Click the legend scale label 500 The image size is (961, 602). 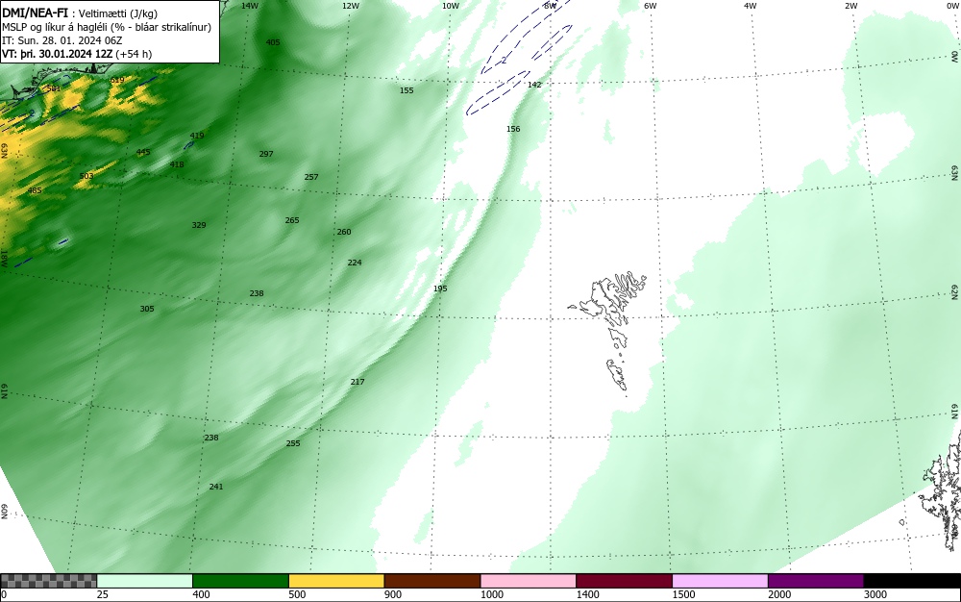coord(297,594)
